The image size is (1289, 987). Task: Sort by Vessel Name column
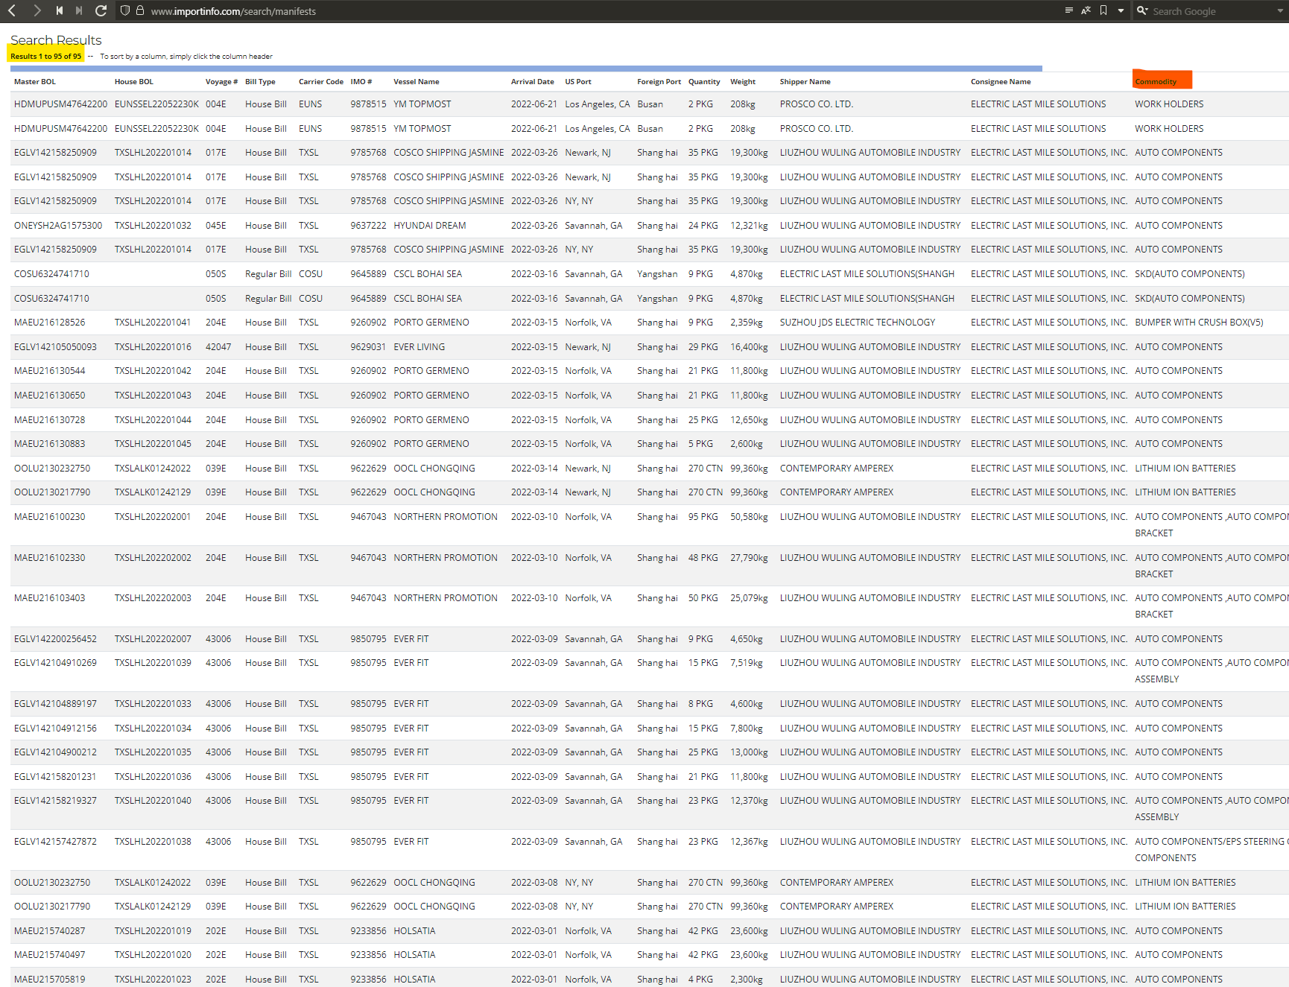coord(417,82)
